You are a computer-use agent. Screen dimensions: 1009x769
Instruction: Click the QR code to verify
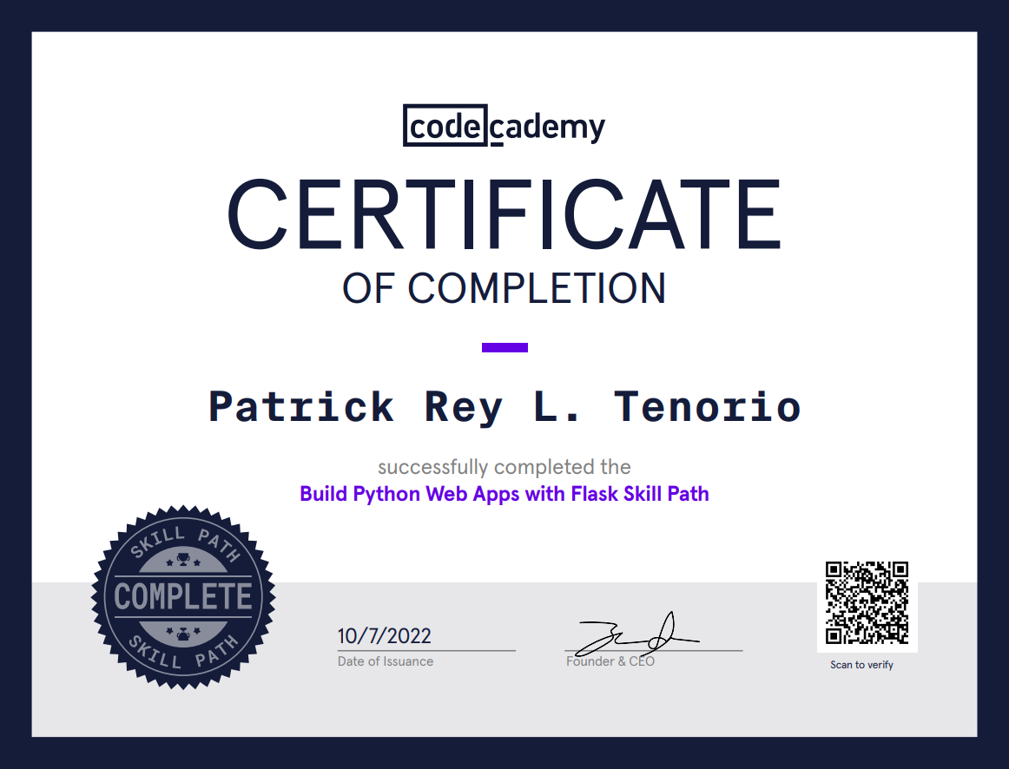[867, 602]
